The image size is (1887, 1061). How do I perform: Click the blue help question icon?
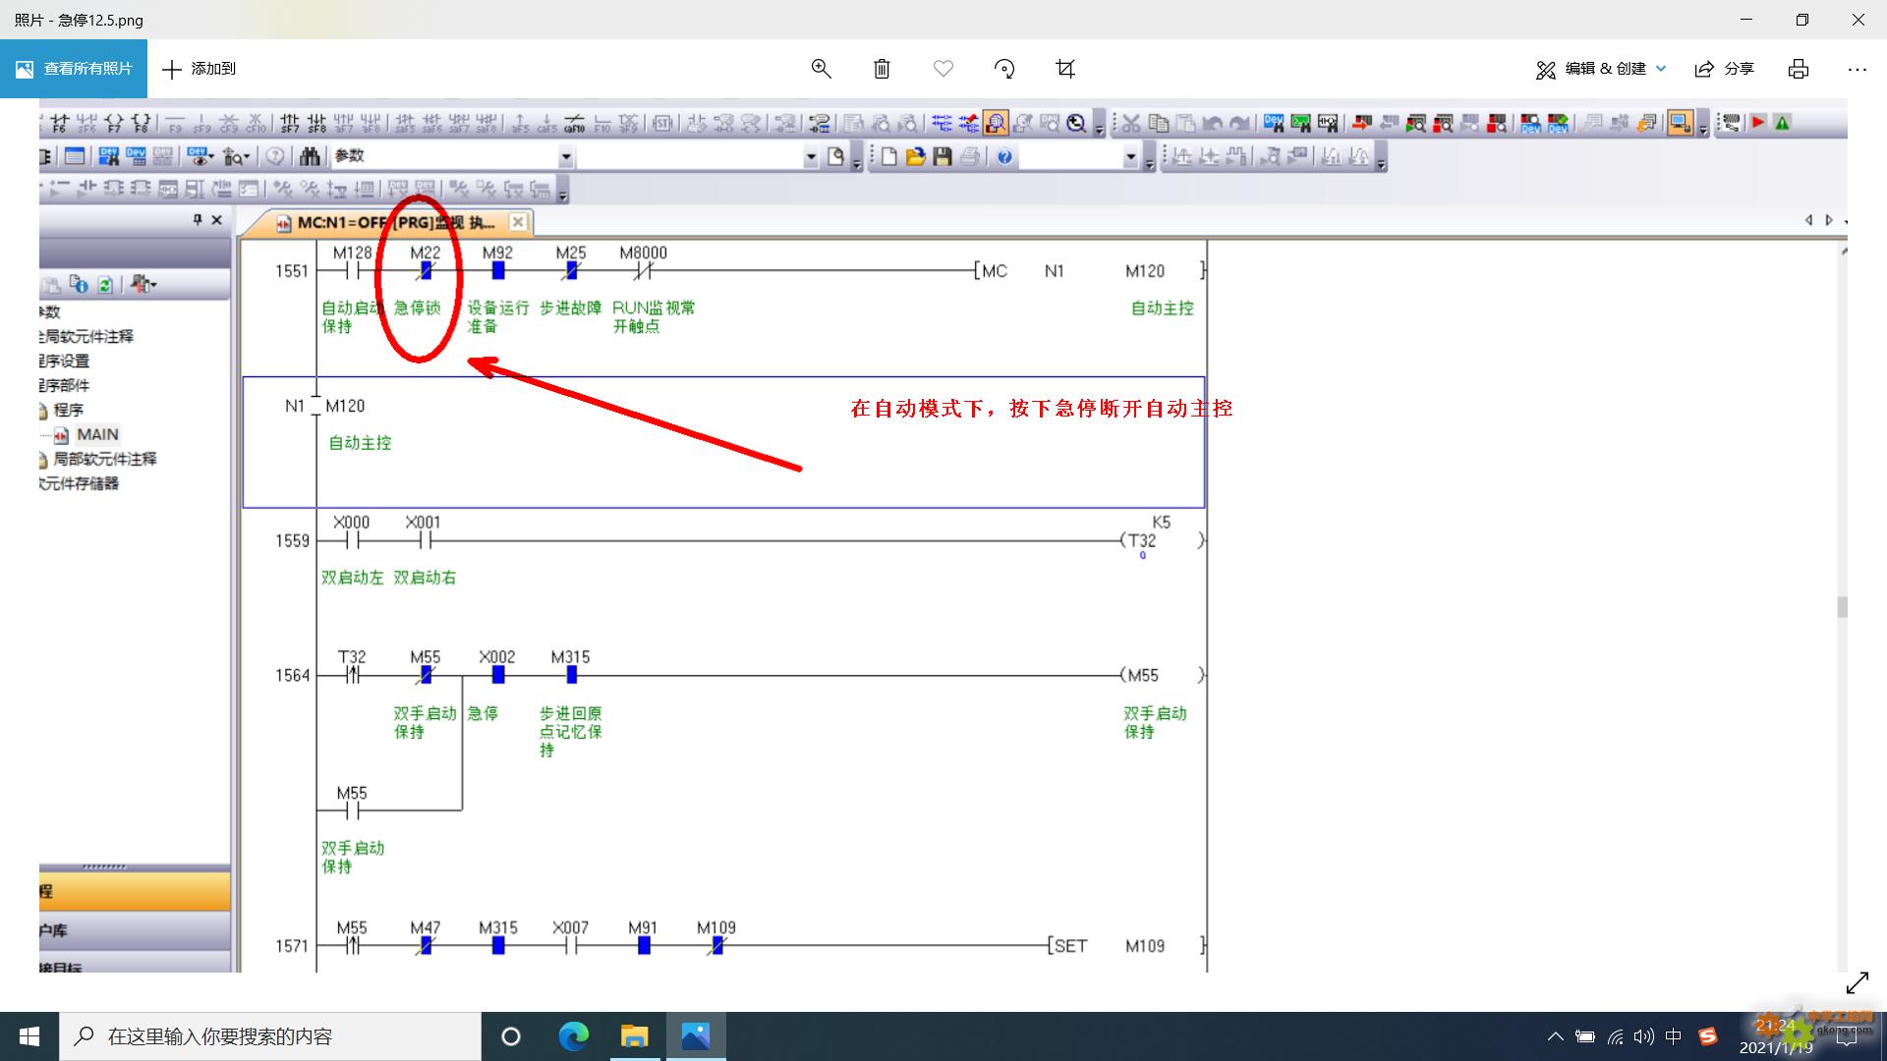point(1004,156)
